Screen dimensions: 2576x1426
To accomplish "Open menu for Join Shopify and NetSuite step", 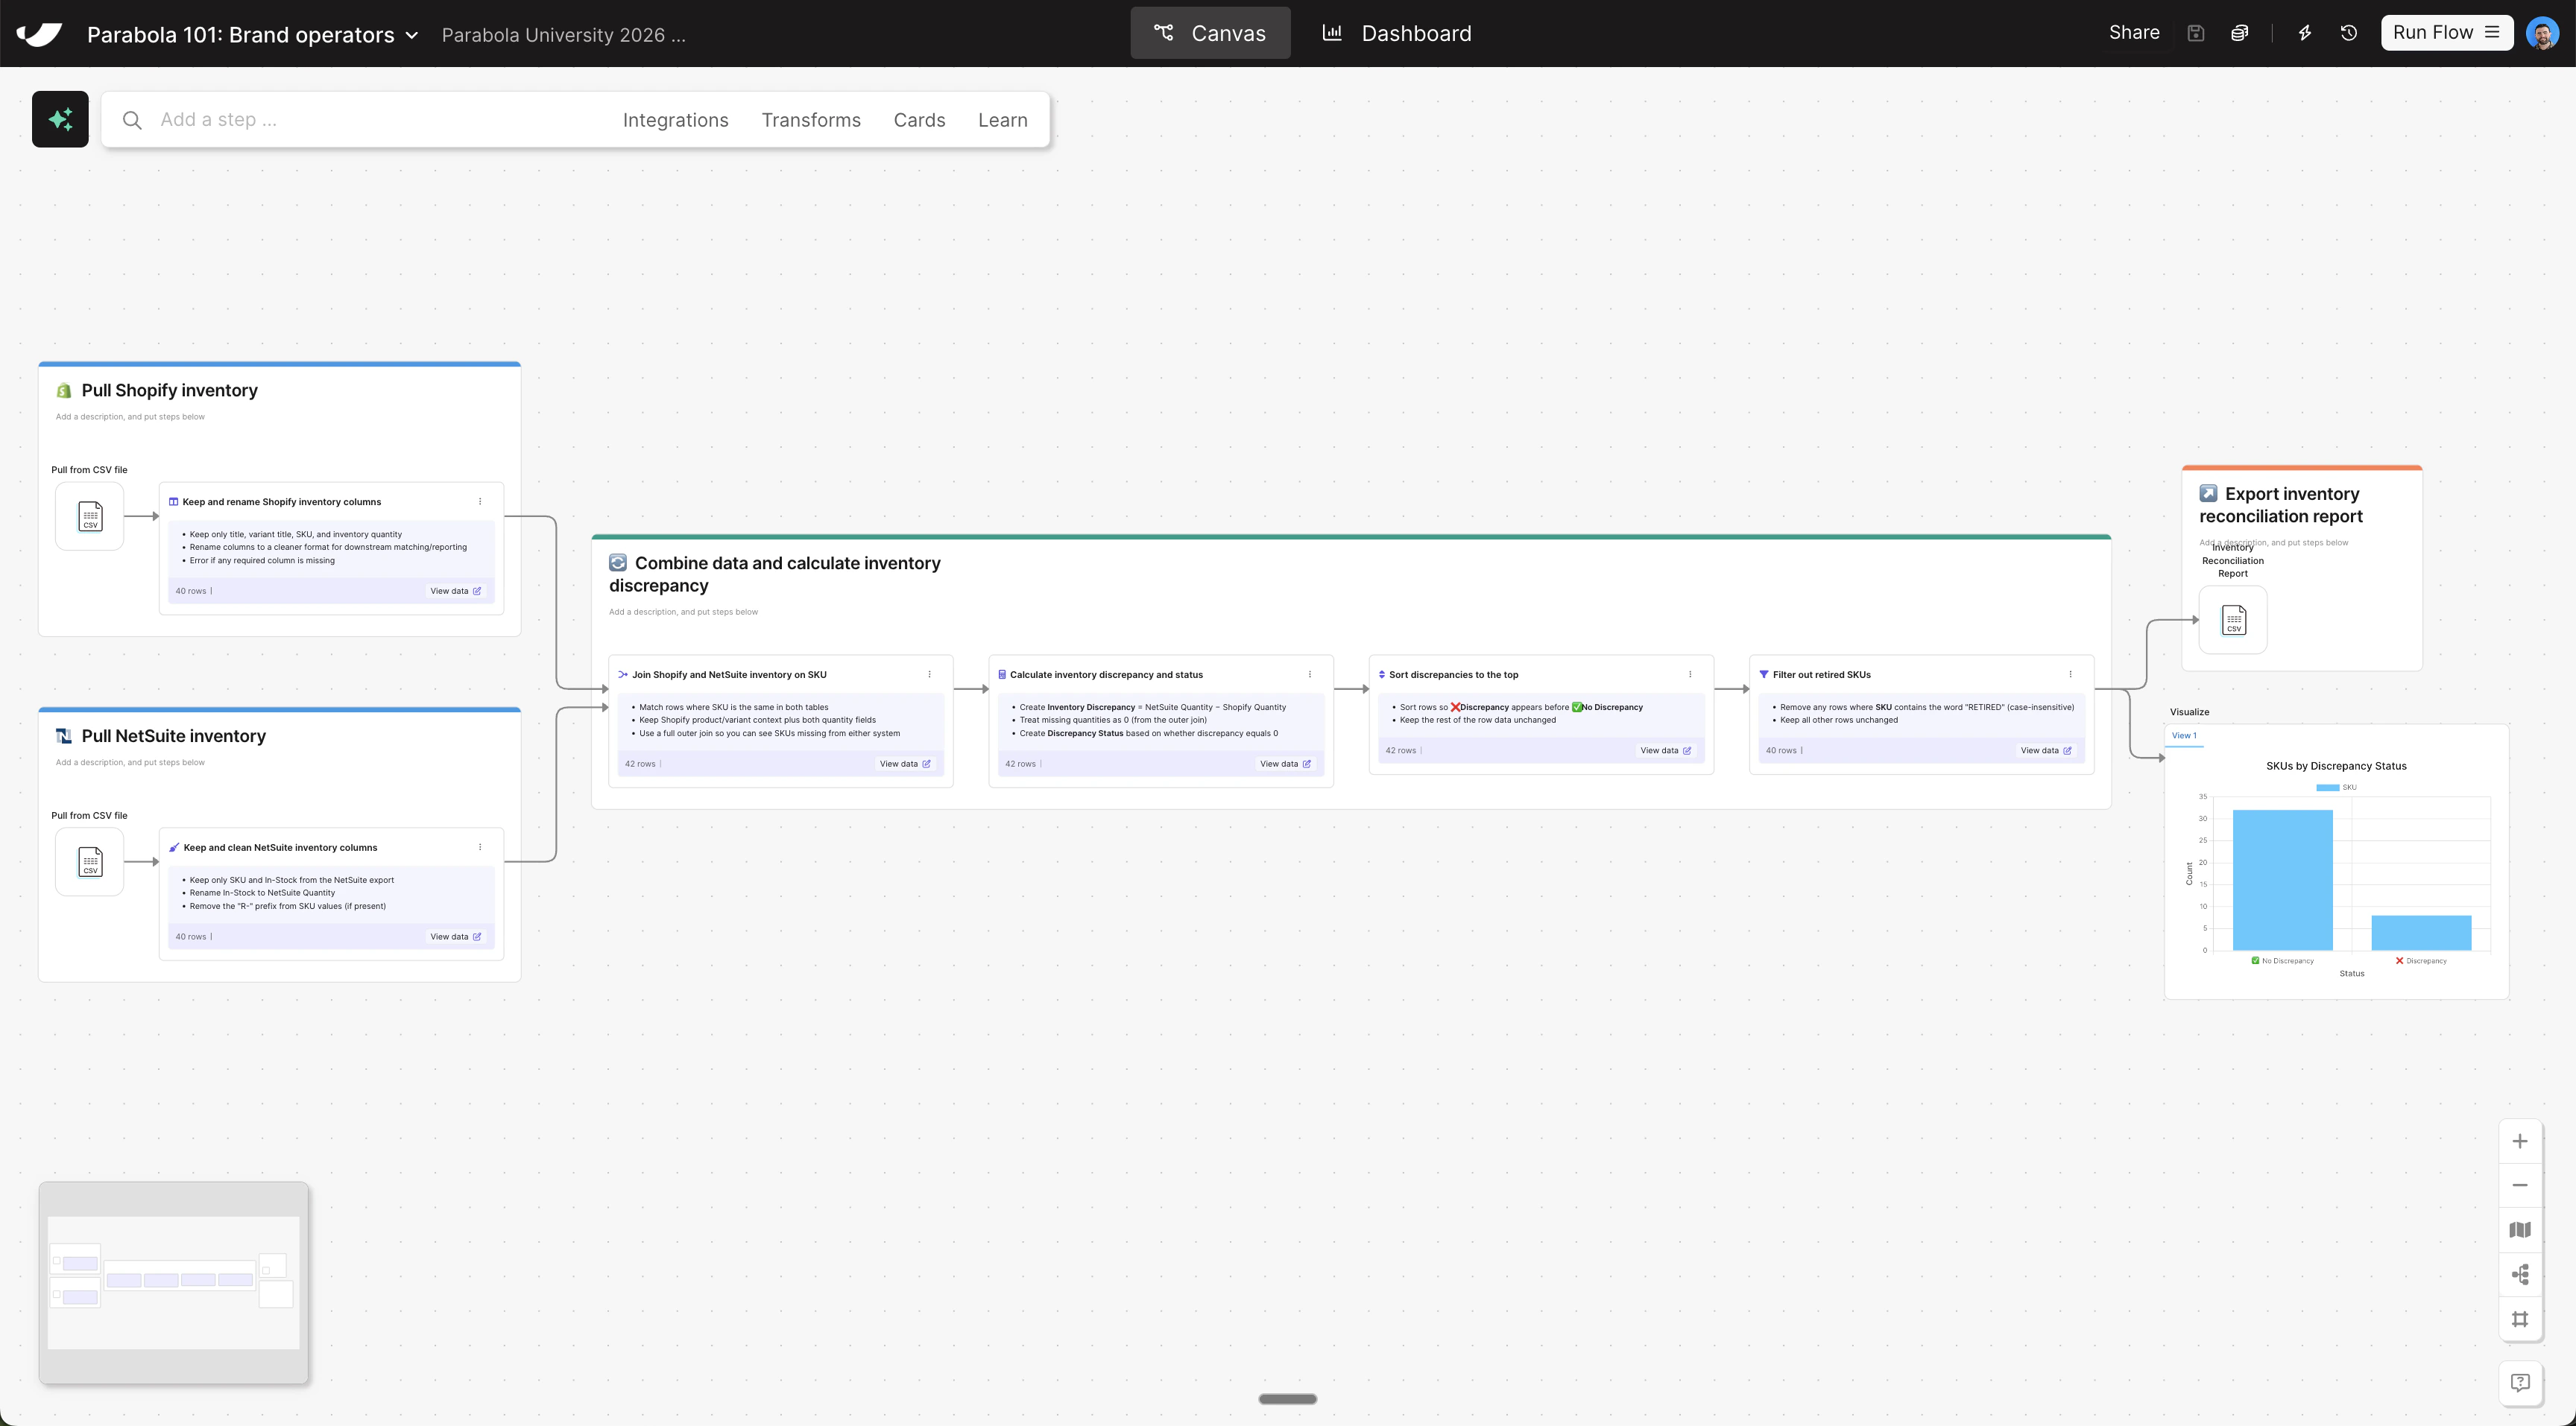I will [x=929, y=674].
